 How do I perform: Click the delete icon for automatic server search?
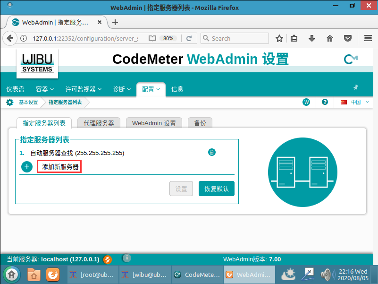212,152
